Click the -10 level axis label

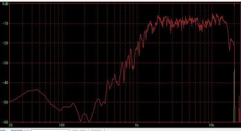pyautogui.click(x=5, y=23)
